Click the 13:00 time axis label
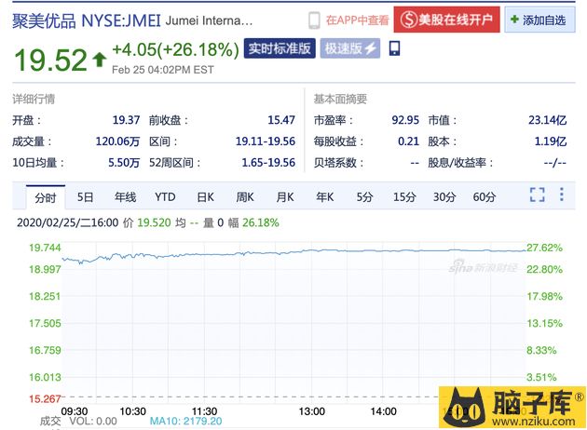The width and height of the screenshot is (587, 430). coord(312,411)
